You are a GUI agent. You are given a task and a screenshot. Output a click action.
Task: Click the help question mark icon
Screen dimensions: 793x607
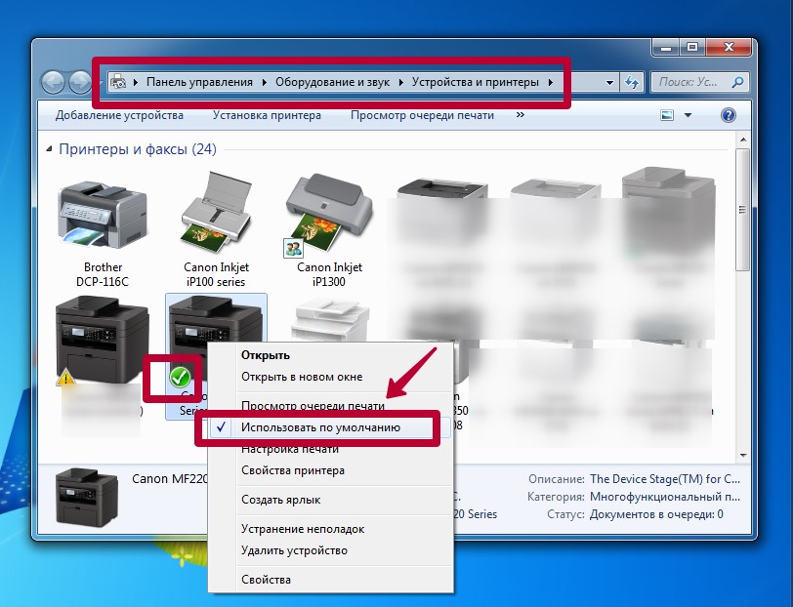[728, 115]
